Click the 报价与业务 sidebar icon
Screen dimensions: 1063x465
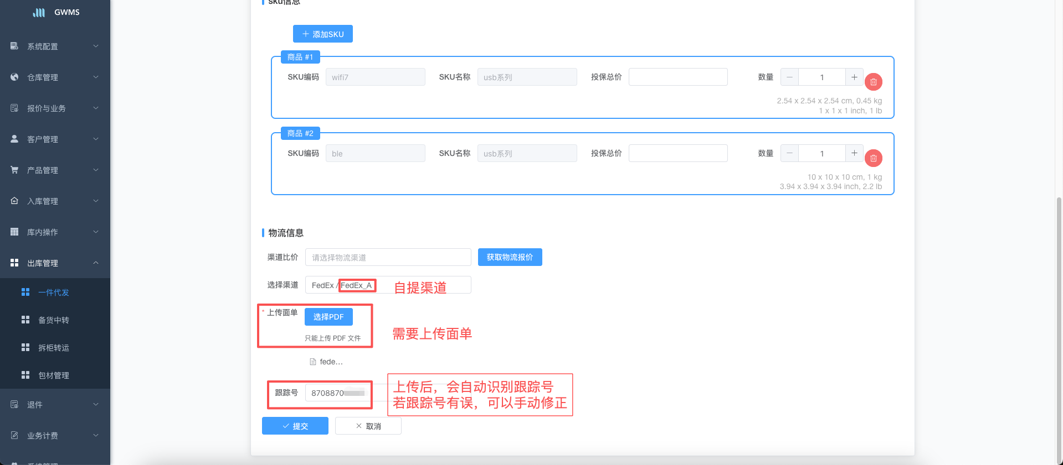coord(14,108)
